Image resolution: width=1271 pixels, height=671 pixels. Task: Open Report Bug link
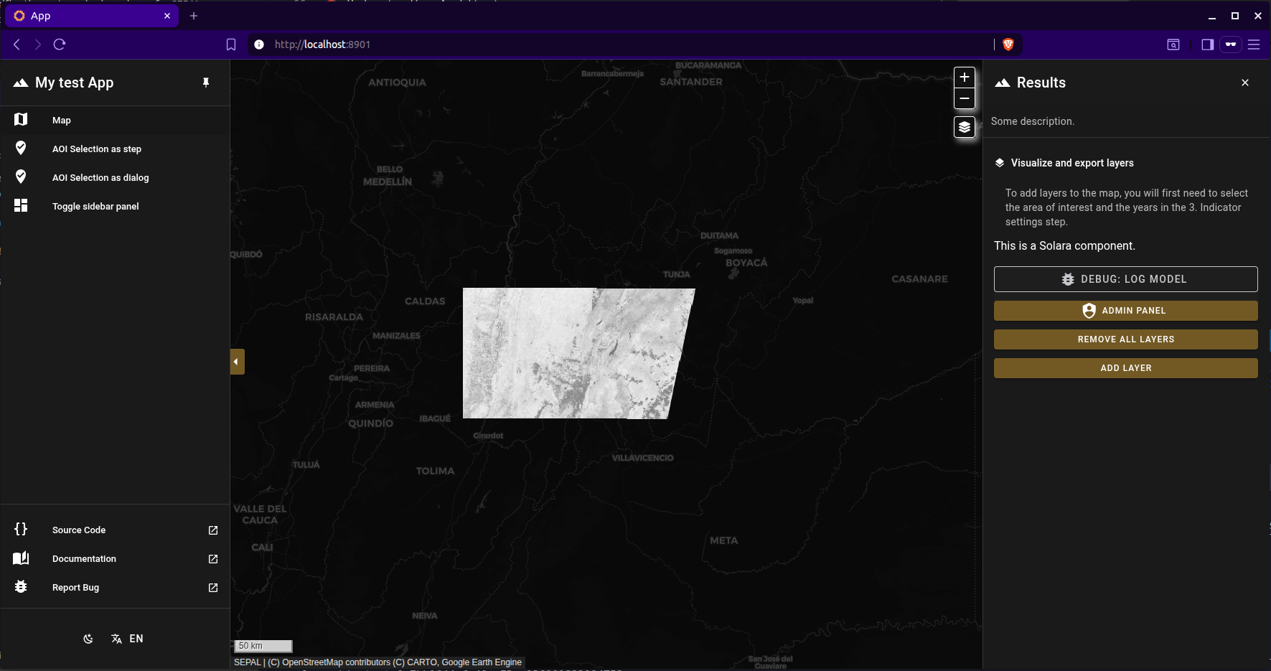(x=115, y=587)
